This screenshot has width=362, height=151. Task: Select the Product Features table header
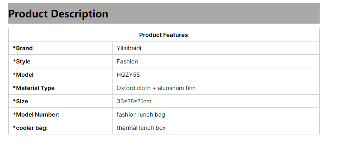point(164,35)
